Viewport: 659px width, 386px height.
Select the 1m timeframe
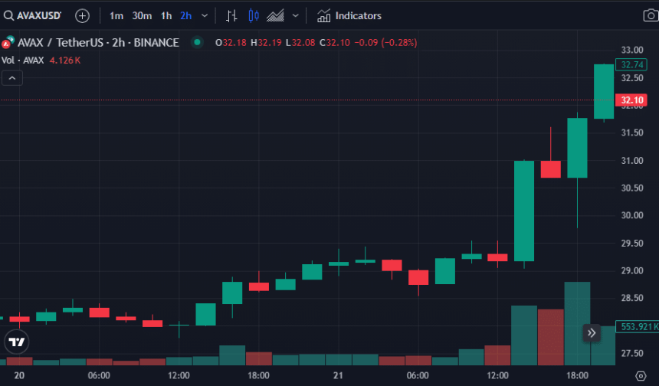[x=116, y=15]
